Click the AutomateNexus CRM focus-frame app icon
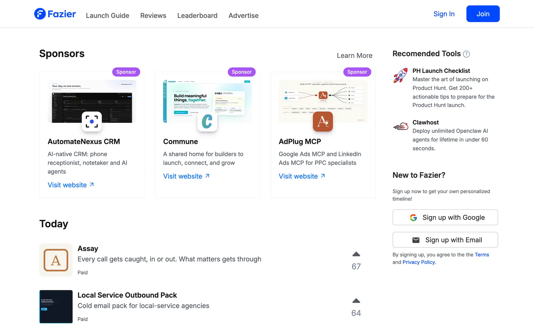This screenshot has width=534, height=333. (92, 122)
